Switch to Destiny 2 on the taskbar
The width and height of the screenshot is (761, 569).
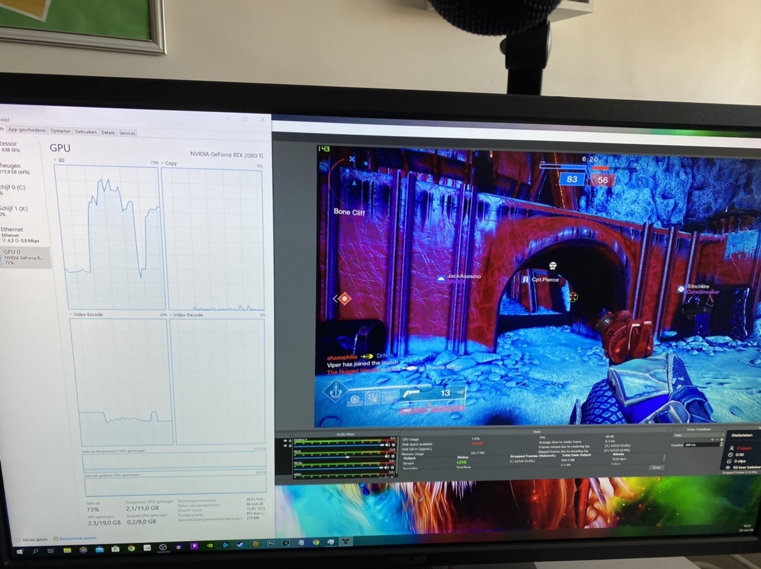346,541
